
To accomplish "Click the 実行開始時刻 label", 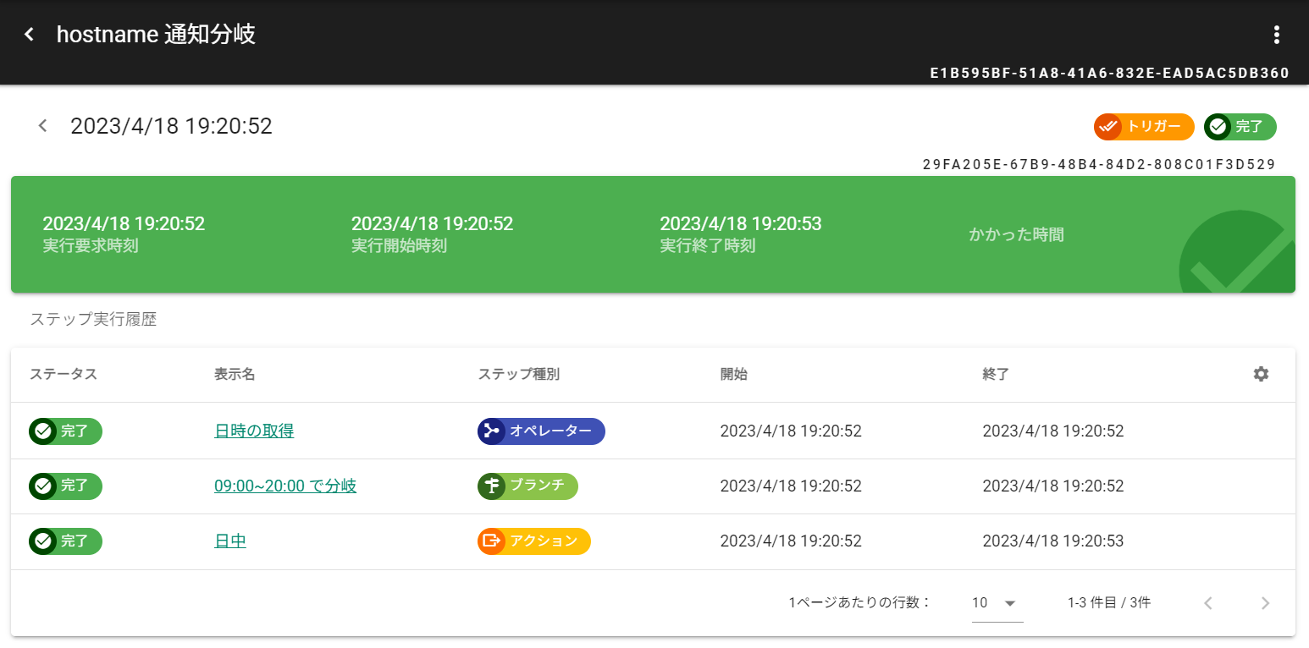I will 399,246.
